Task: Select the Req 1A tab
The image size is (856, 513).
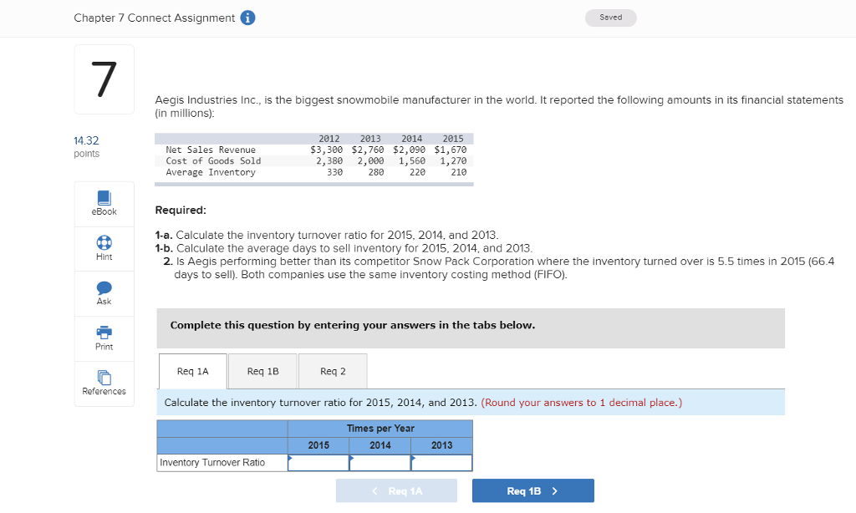Action: click(192, 371)
